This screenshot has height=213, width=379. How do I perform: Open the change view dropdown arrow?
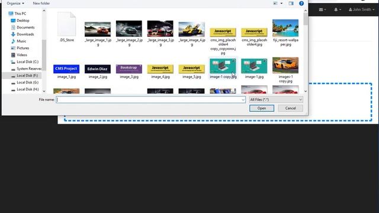click(281, 4)
